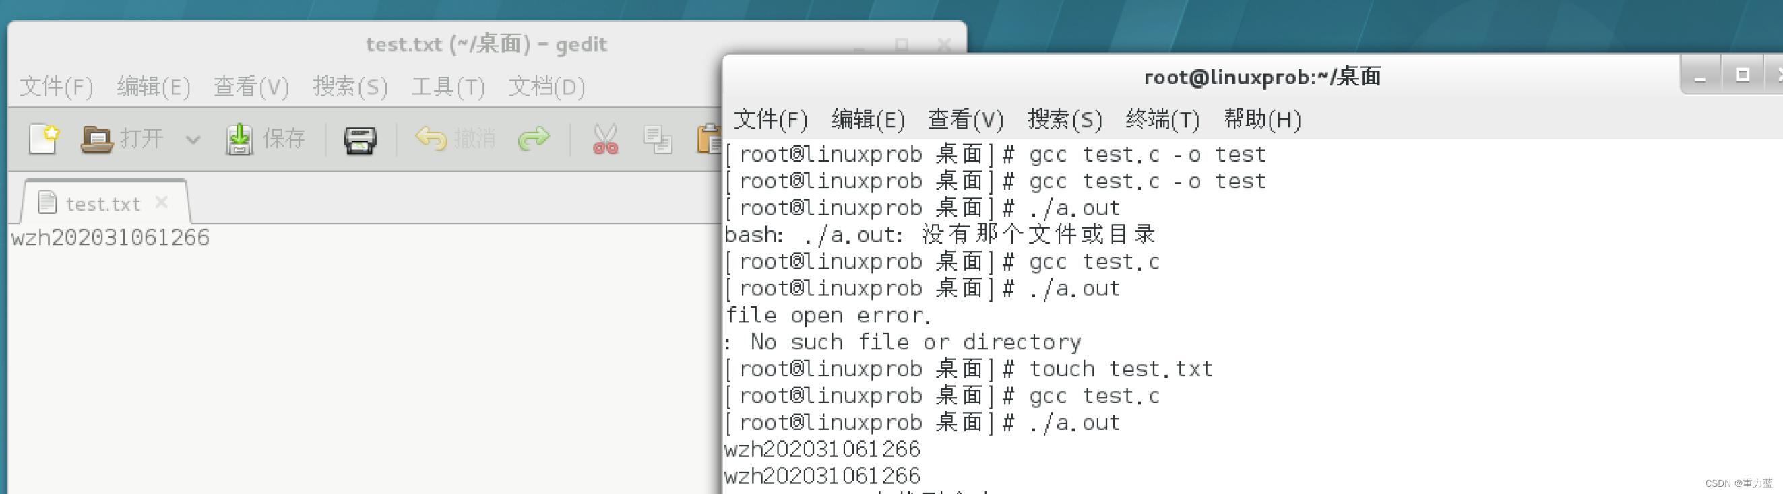Click the undo arrow in gedit toolbar
This screenshot has width=1783, height=494.
(x=431, y=139)
